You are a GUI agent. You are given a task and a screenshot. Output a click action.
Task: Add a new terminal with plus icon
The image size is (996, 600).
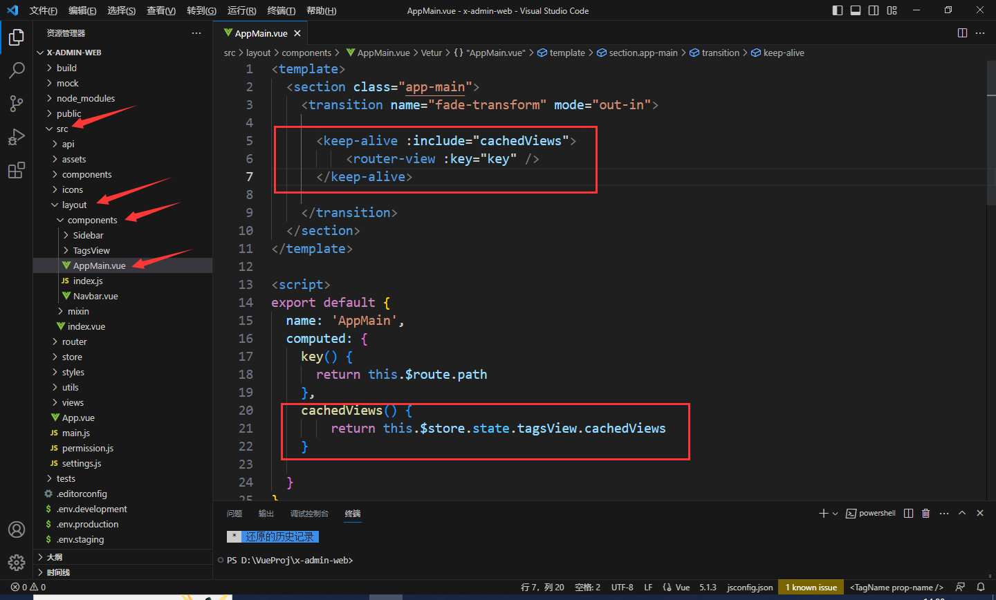pyautogui.click(x=823, y=513)
